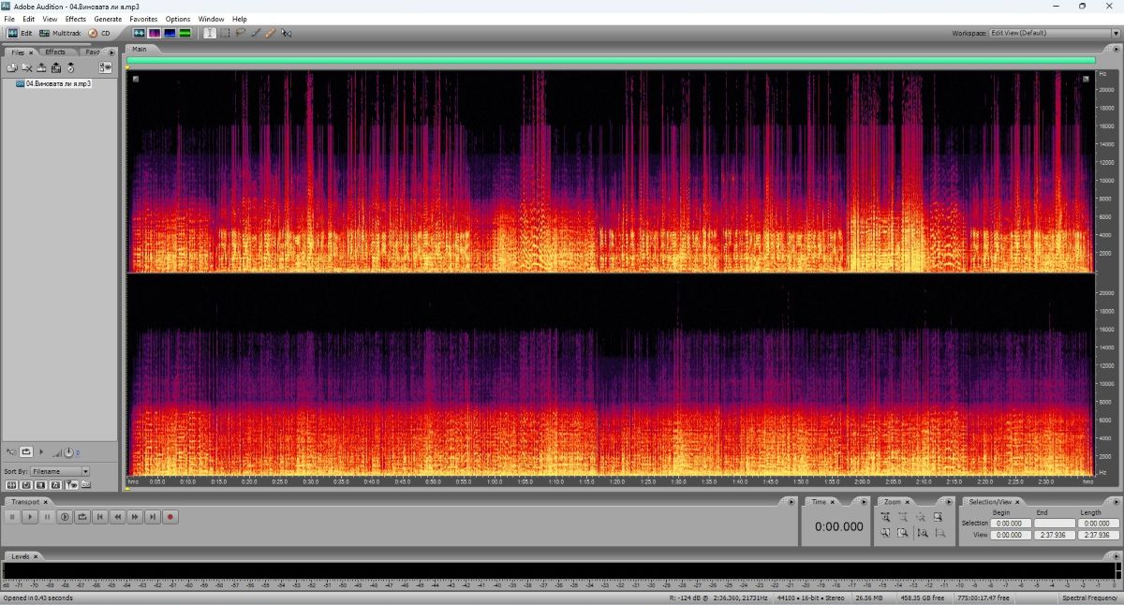Click Transport Fast Forward button
The width and height of the screenshot is (1124, 605).
[135, 516]
